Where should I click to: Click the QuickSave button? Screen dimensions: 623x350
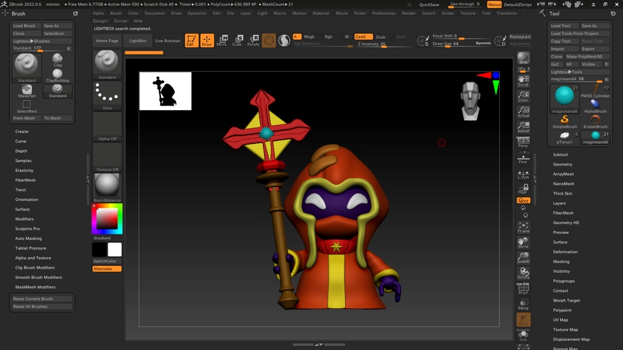click(429, 5)
